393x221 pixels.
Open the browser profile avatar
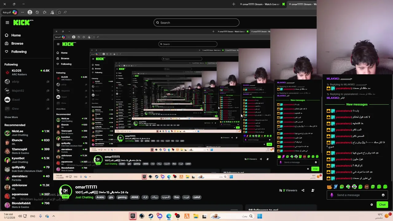30,12
